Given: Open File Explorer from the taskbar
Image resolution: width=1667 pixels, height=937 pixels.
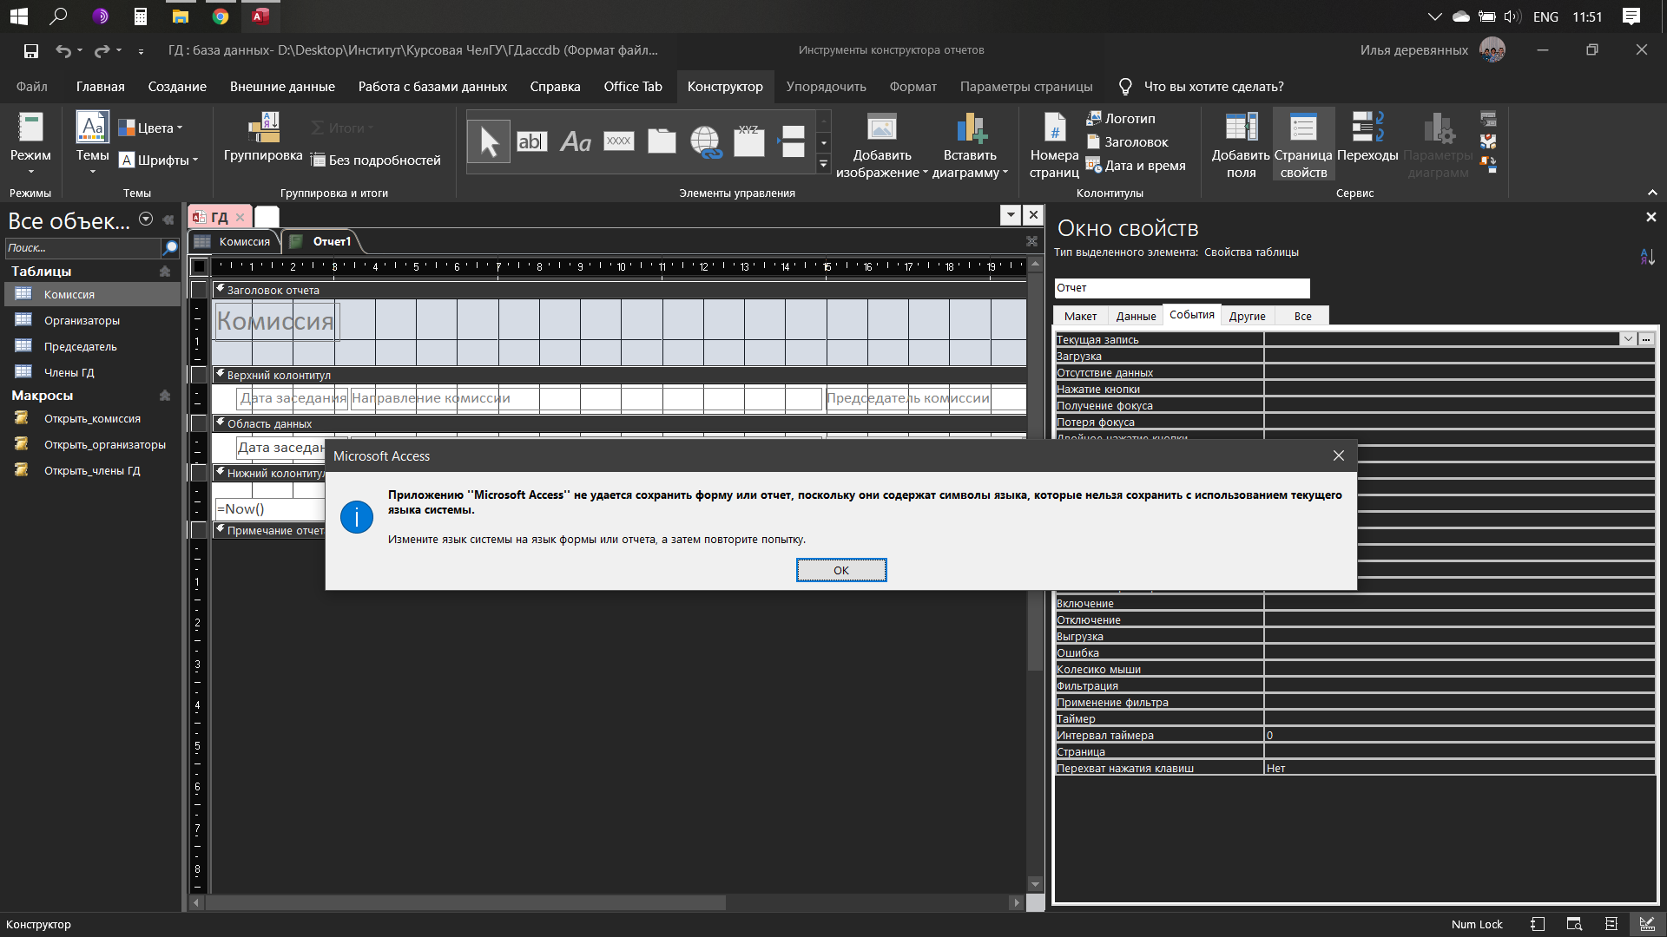Looking at the screenshot, I should (181, 16).
